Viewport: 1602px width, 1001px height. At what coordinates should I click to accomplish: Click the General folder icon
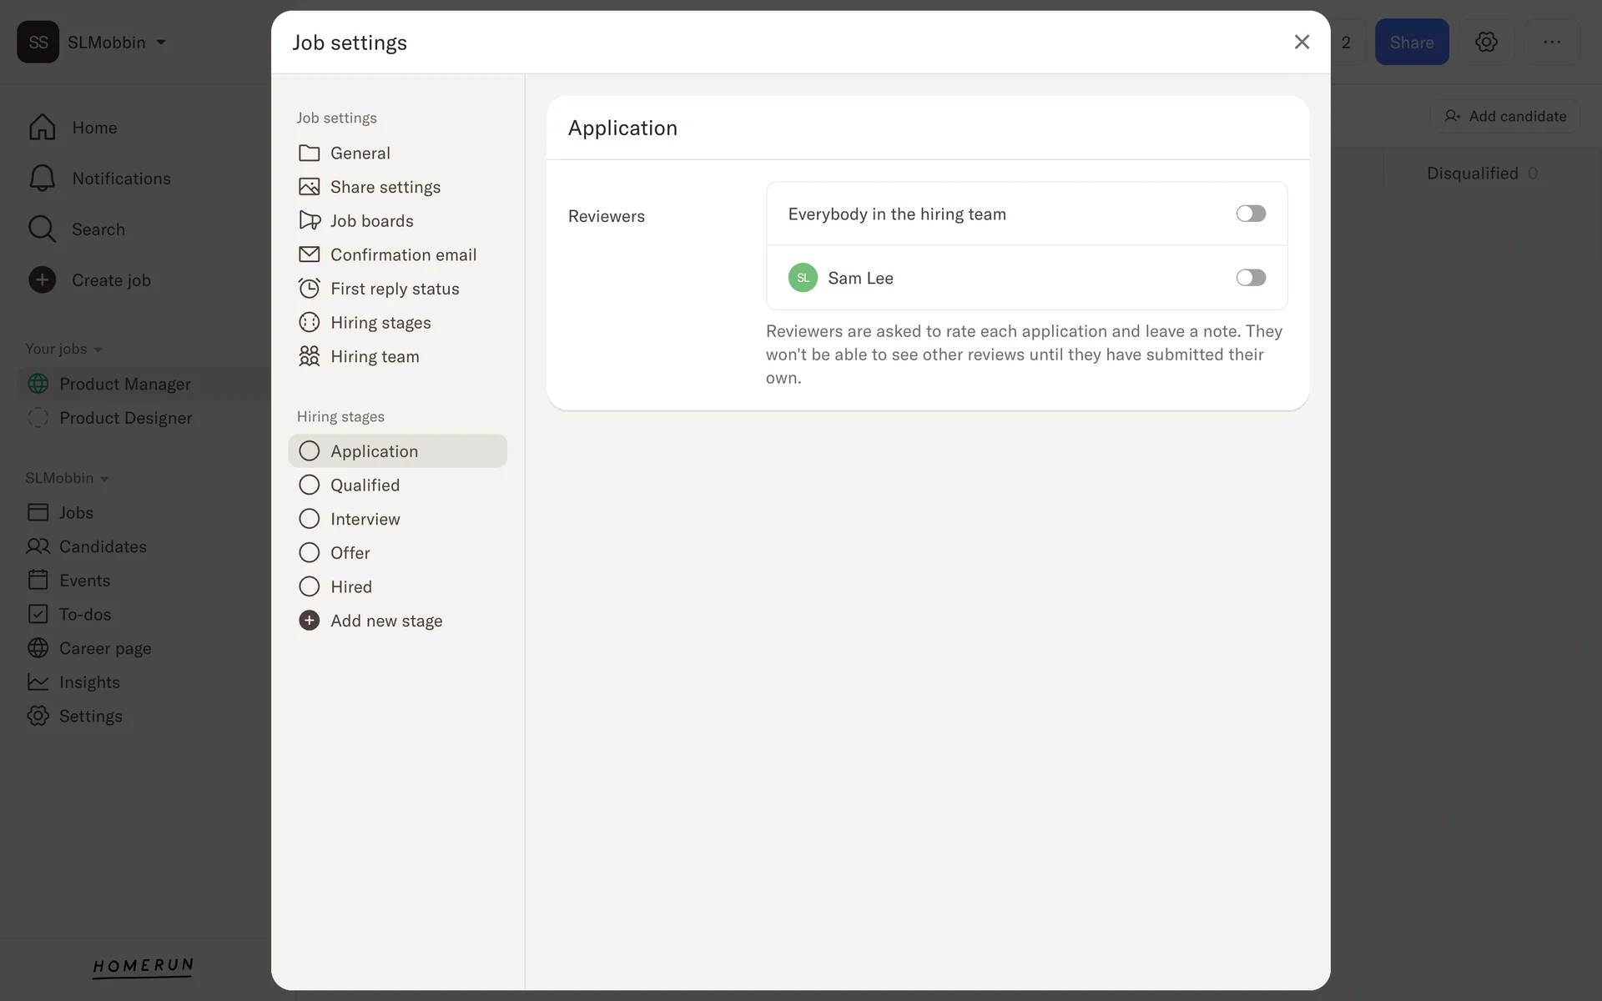pos(309,153)
